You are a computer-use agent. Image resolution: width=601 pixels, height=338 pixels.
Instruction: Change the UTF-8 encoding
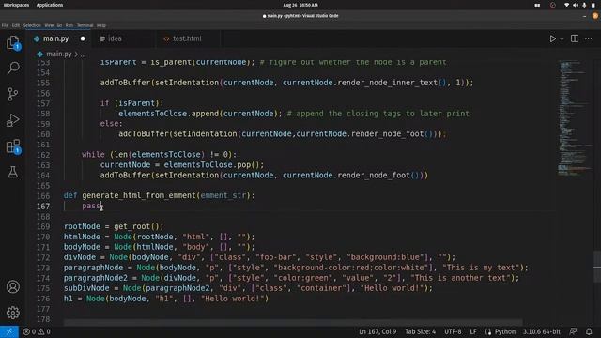tap(453, 331)
